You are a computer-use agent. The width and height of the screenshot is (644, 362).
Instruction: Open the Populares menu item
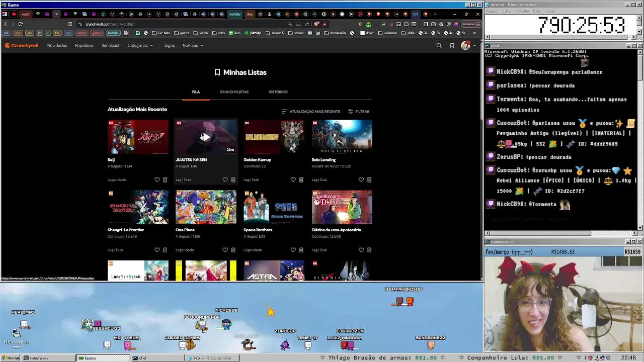click(x=84, y=46)
